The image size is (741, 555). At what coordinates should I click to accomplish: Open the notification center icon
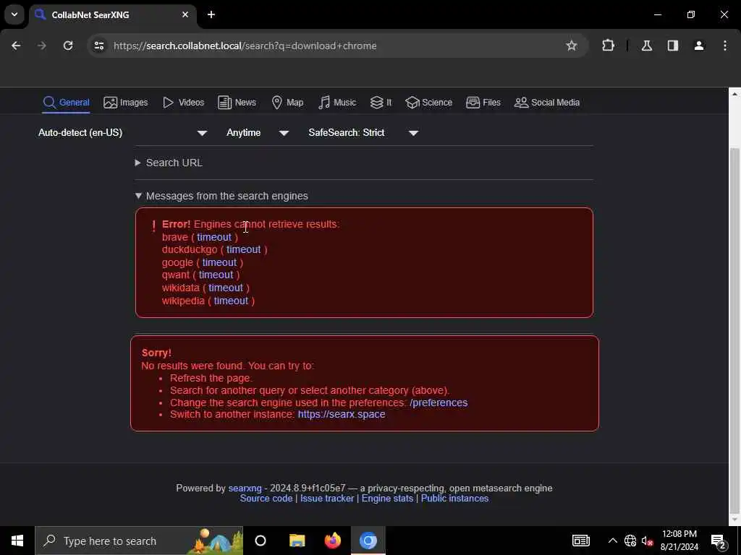pos(719,541)
